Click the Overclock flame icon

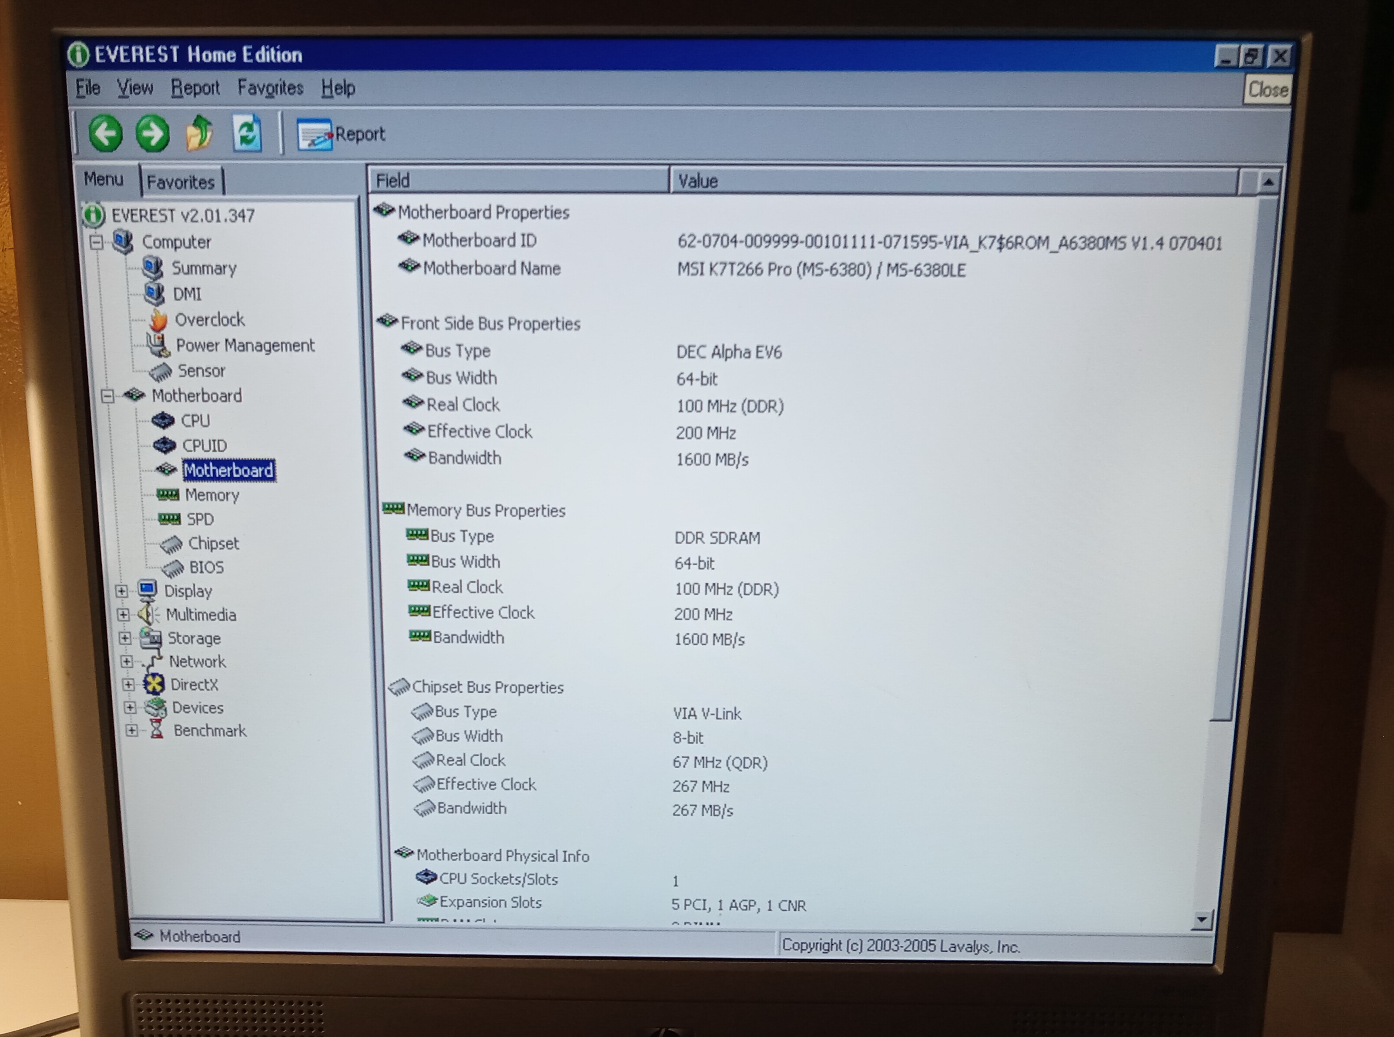coord(158,320)
